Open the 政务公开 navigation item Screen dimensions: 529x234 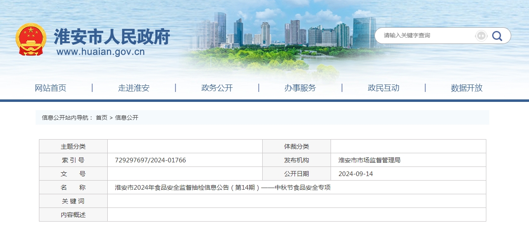click(217, 88)
